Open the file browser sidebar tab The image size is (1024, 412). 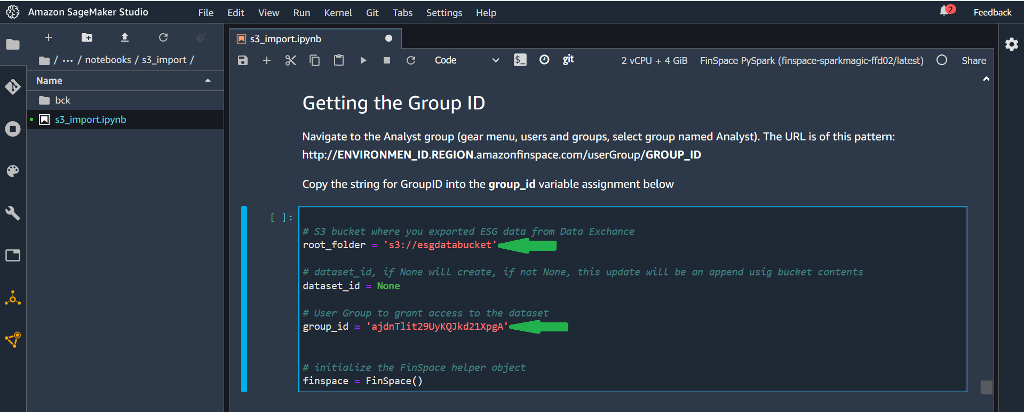pyautogui.click(x=13, y=44)
